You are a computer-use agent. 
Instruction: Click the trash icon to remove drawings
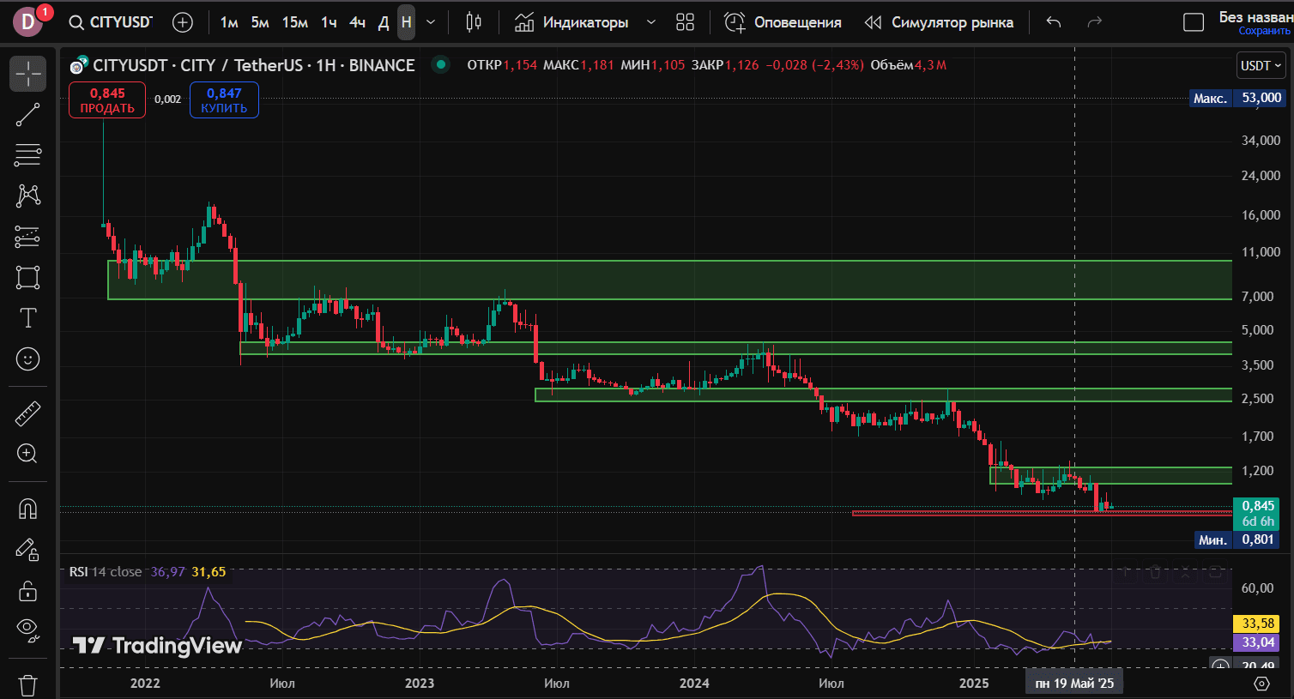[x=27, y=685]
